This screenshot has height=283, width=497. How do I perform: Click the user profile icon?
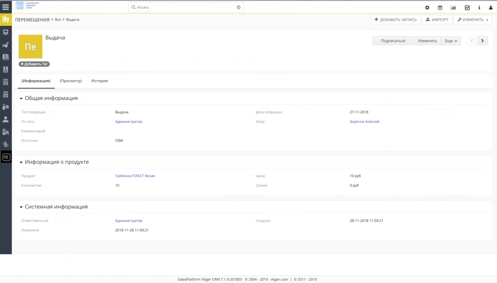pos(491,7)
